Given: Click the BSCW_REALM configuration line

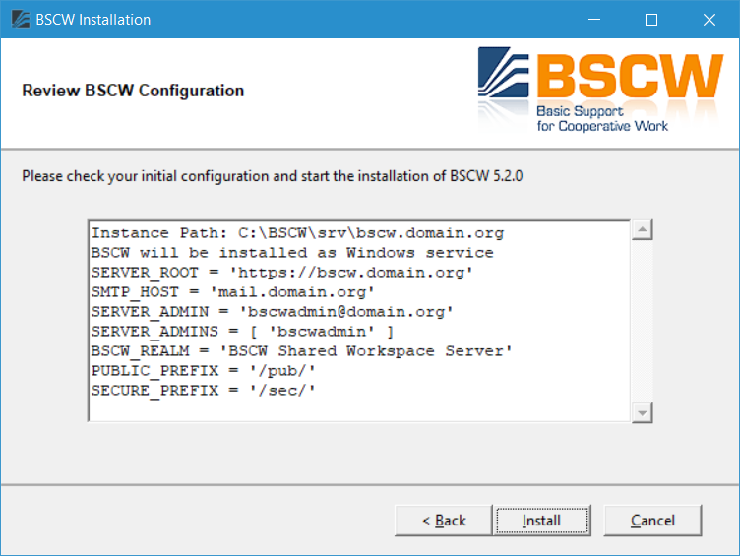Looking at the screenshot, I should (301, 351).
